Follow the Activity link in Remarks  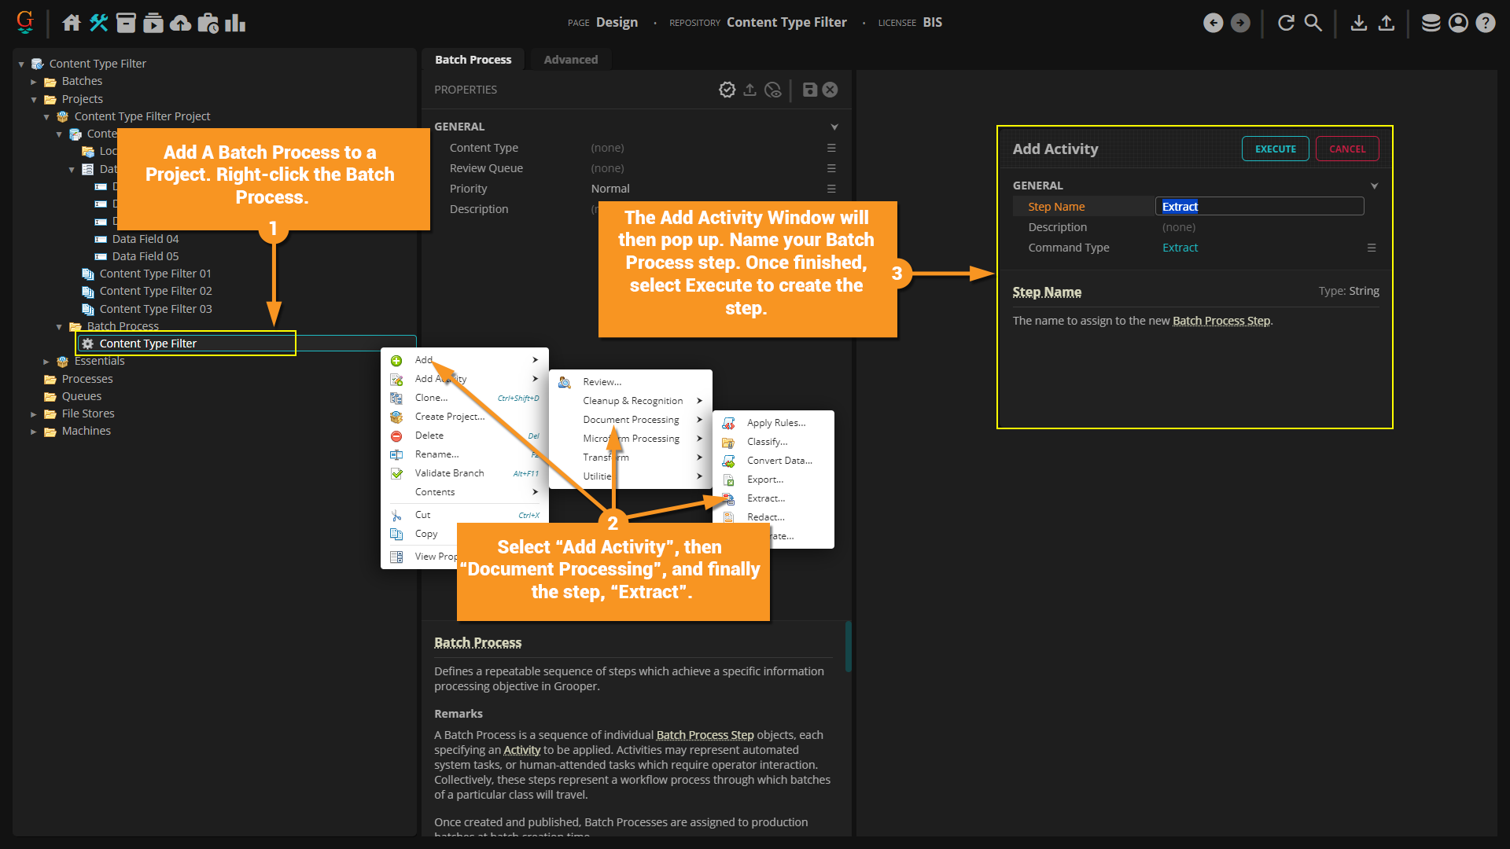pyautogui.click(x=521, y=750)
